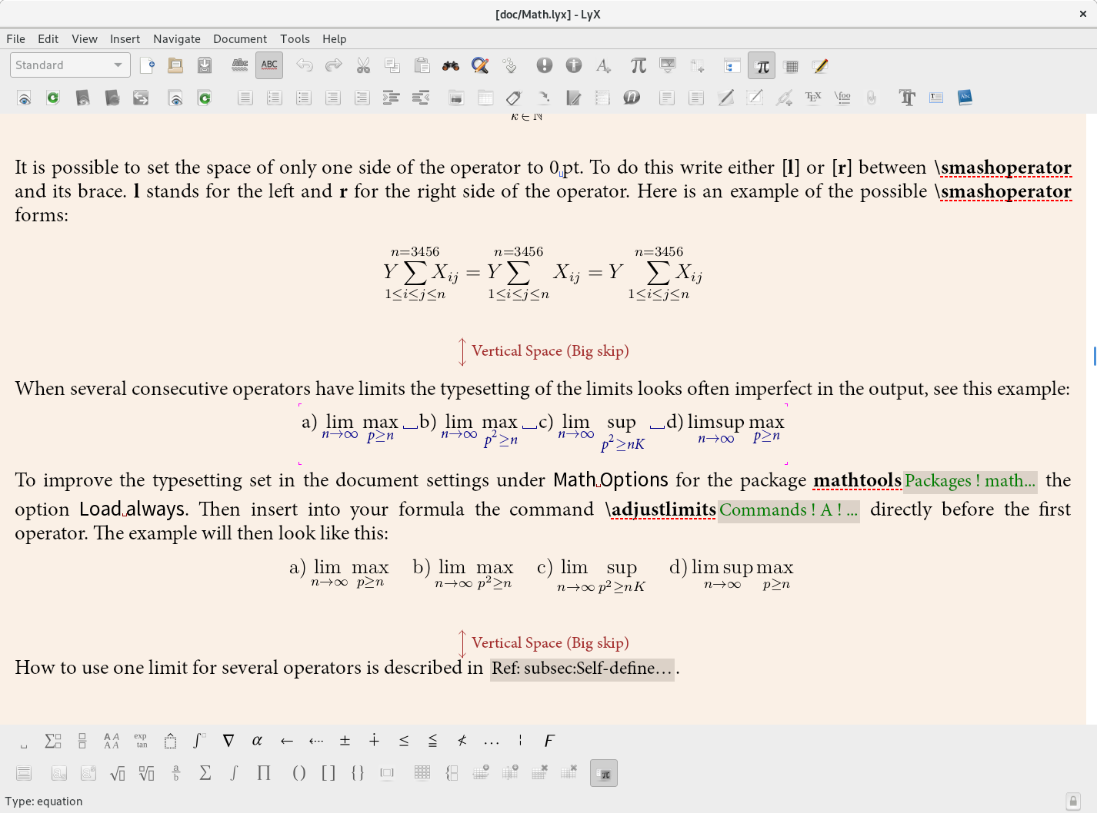This screenshot has width=1097, height=813.
Task: Insert curly braces from math toolbar
Action: tap(358, 773)
